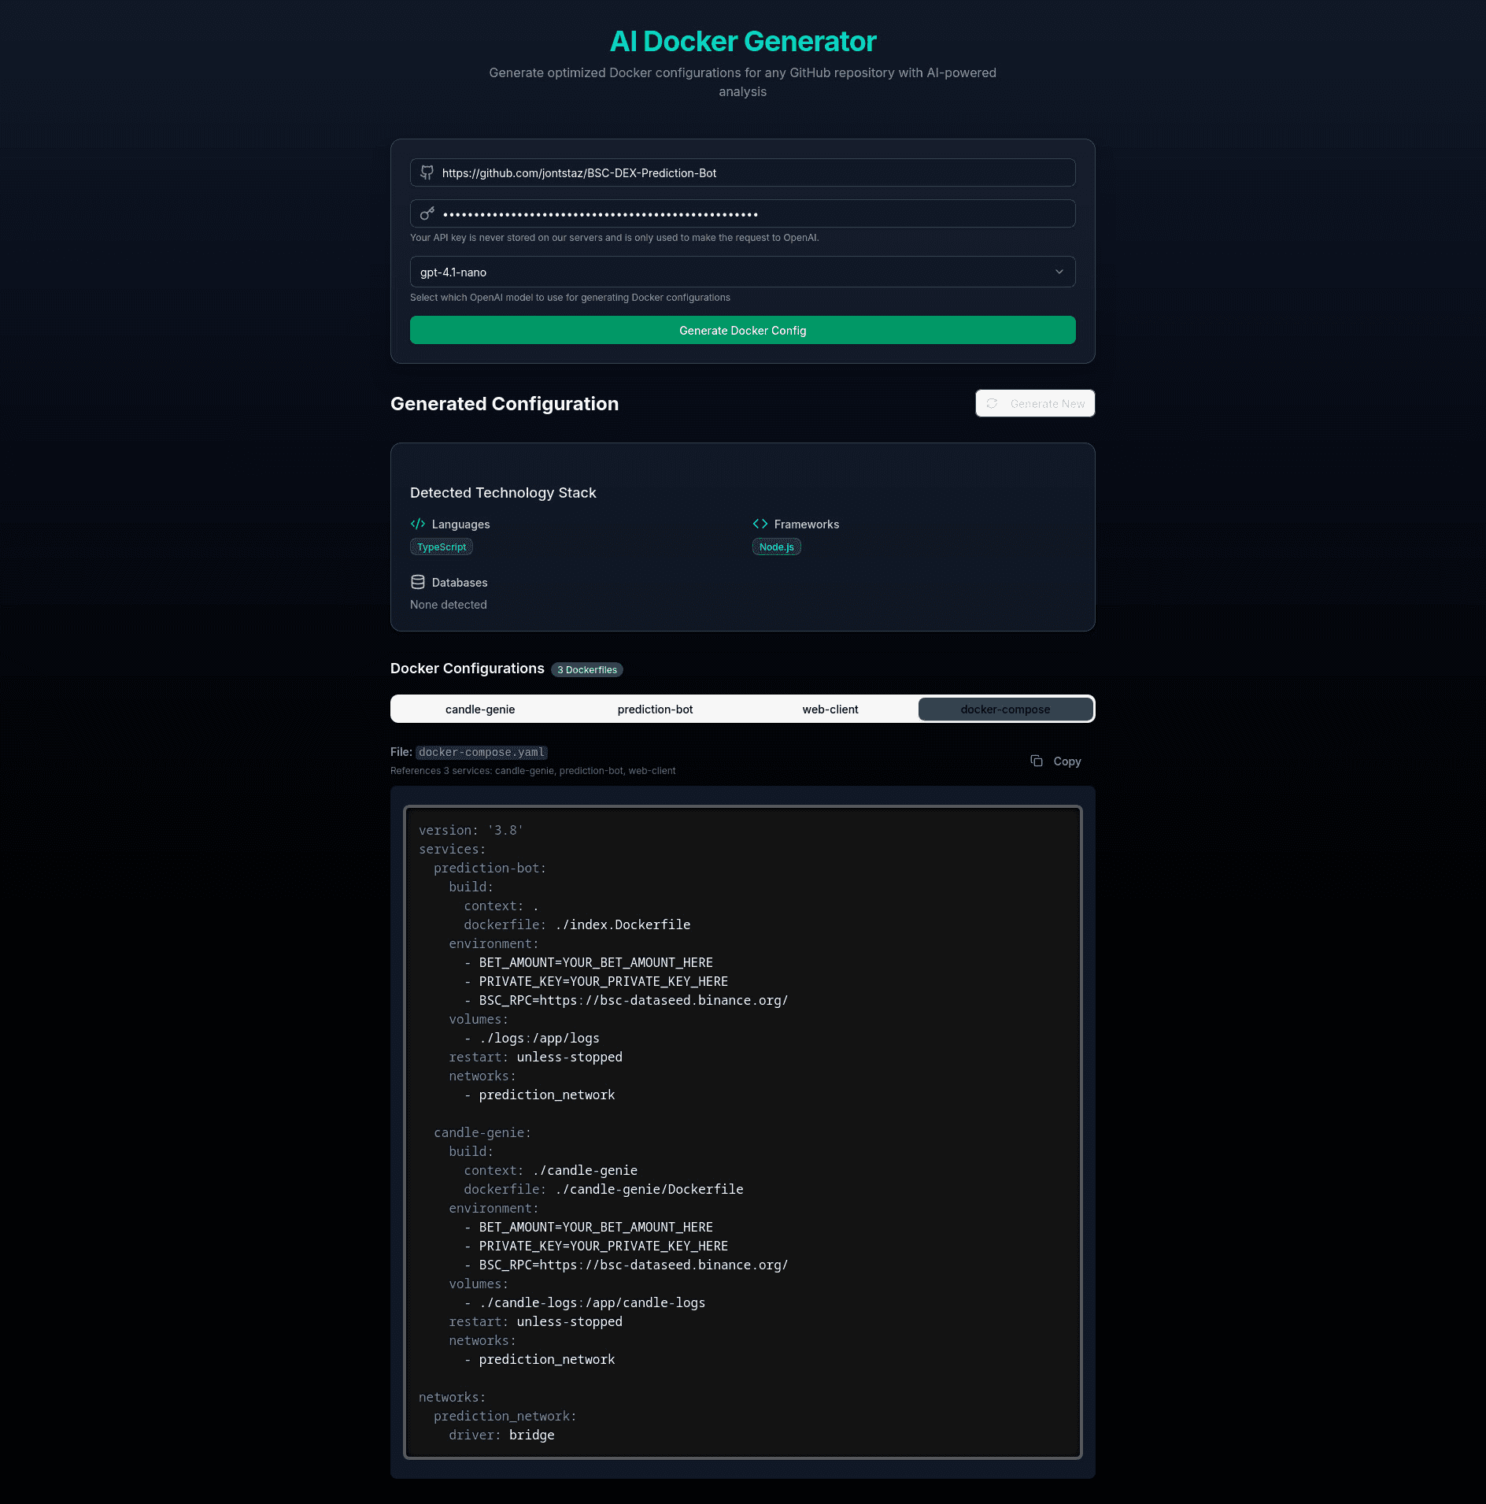Click the 'driver: bridge' code line
1486x1504 pixels.
coord(501,1435)
